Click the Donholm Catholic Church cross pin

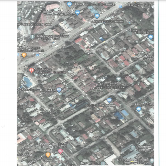[x=133, y=148]
